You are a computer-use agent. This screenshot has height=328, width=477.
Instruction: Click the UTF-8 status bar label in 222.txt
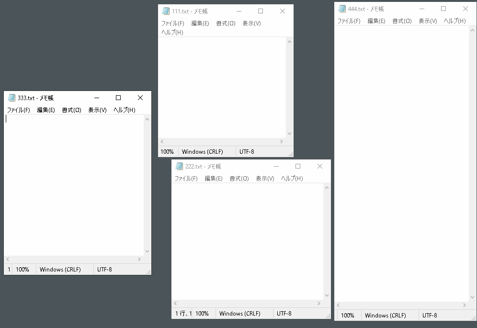[x=284, y=313]
